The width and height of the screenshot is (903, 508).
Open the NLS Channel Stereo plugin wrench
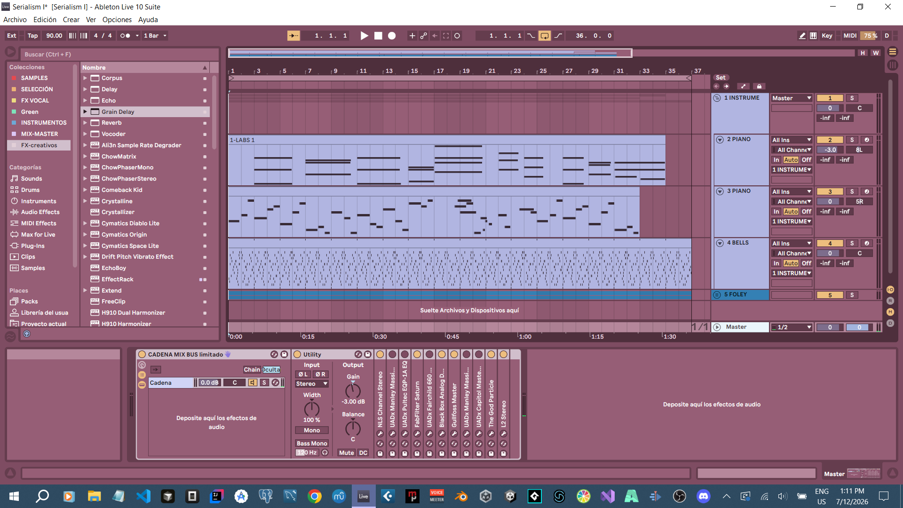[380, 434]
